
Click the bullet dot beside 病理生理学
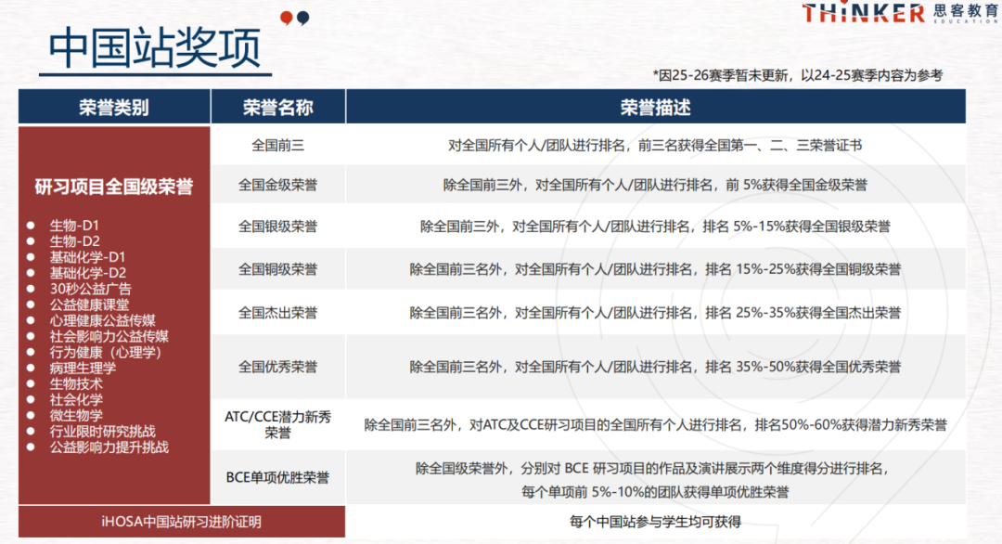coord(31,368)
